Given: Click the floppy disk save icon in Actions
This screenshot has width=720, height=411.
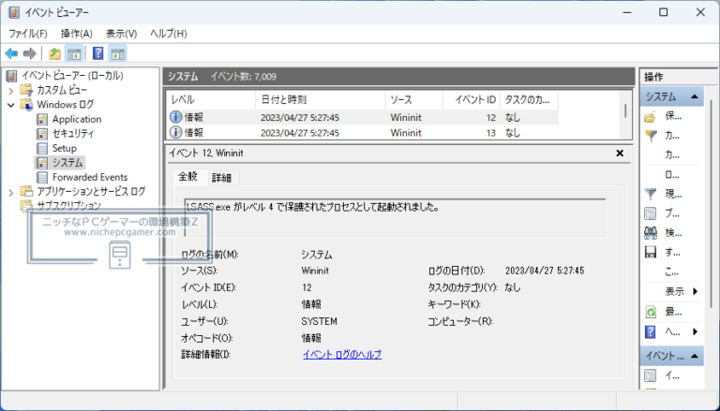Looking at the screenshot, I should 650,252.
